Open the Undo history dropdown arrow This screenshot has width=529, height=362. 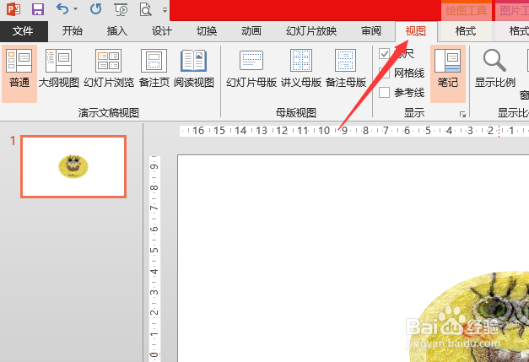point(76,9)
